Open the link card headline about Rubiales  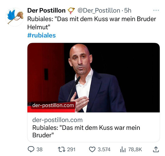coord(86,131)
